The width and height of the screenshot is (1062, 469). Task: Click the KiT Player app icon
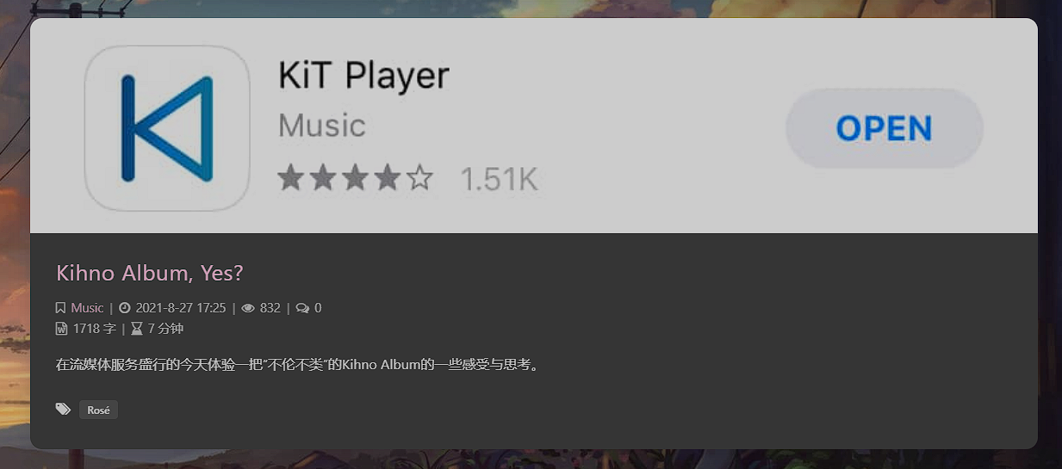pyautogui.click(x=167, y=128)
